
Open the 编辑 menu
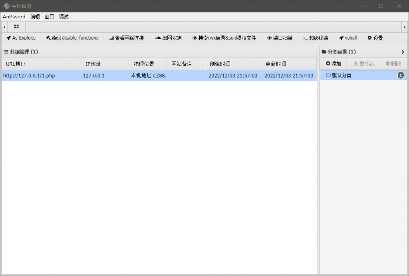coord(35,17)
